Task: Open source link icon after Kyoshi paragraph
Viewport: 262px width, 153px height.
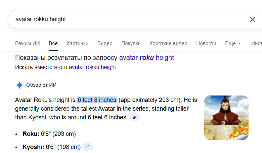Action: 134,117
